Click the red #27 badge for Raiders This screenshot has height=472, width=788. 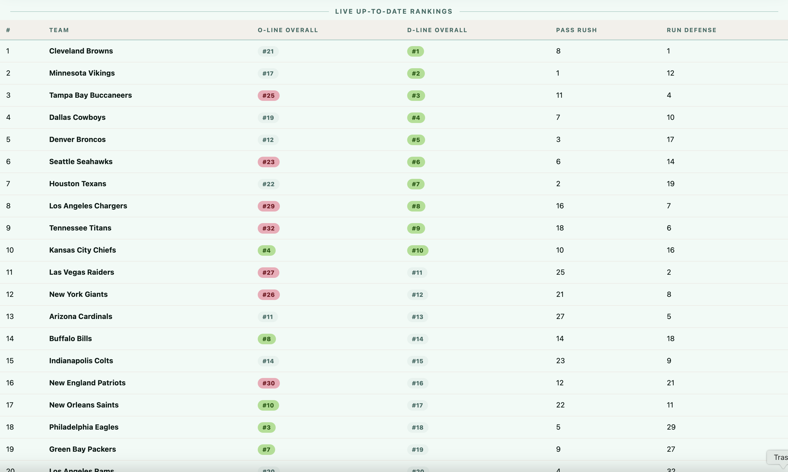point(268,273)
